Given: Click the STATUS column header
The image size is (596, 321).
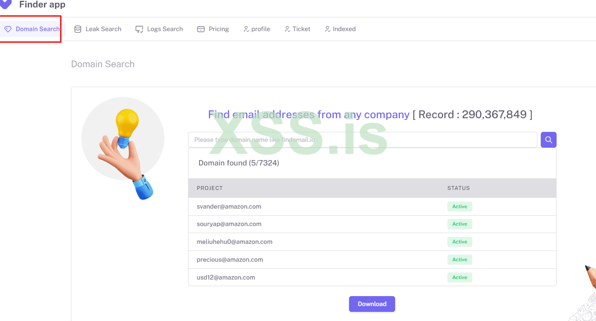Looking at the screenshot, I should point(459,188).
